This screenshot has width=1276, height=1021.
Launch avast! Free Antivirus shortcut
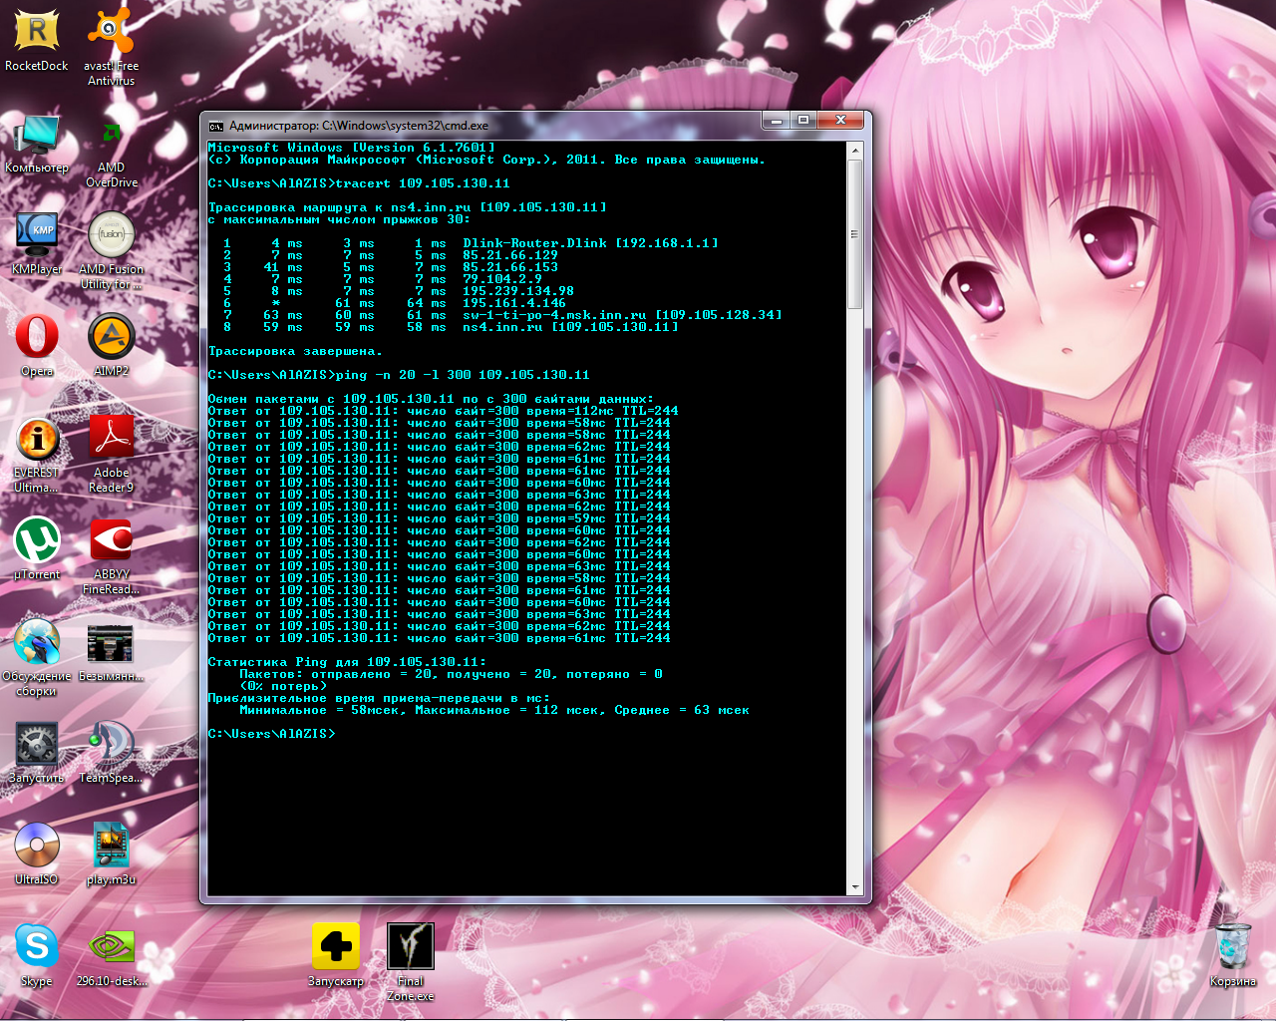pos(111,47)
